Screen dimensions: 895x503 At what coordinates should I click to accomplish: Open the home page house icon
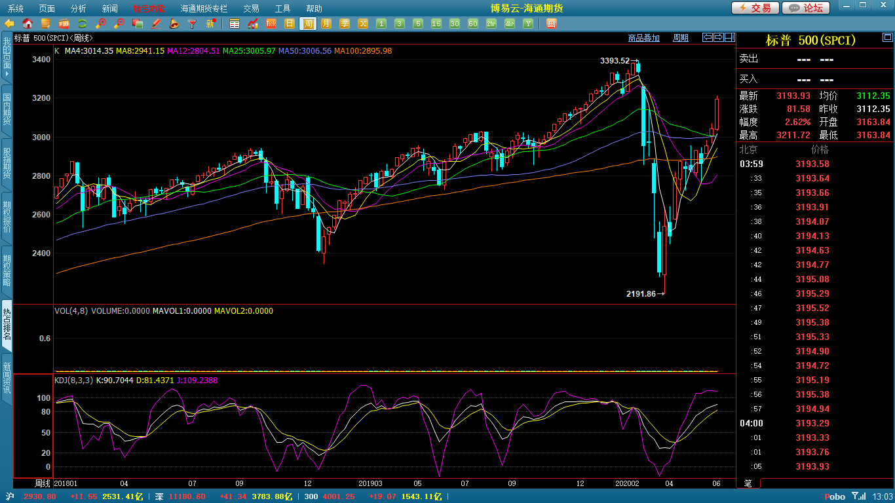(x=28, y=24)
